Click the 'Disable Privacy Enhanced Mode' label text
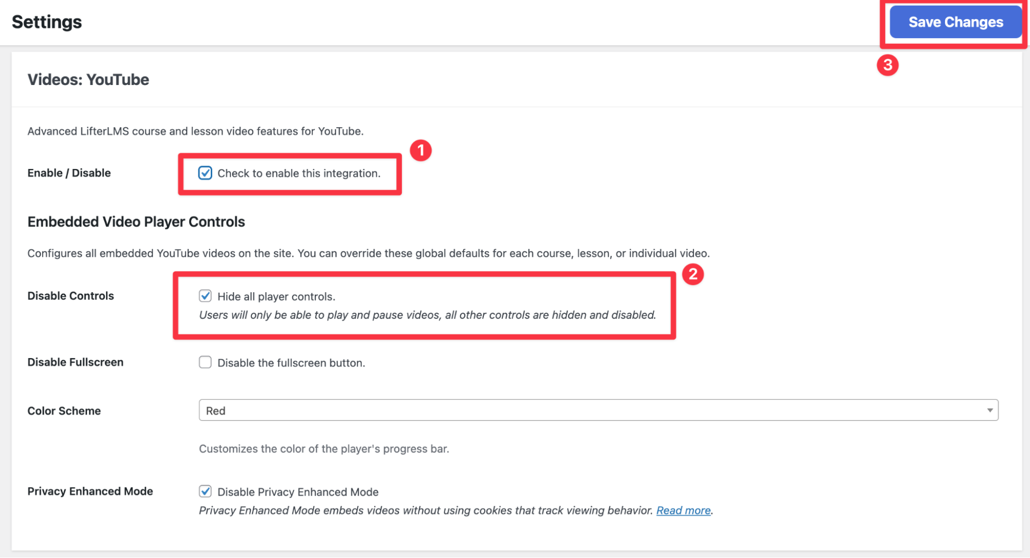This screenshot has height=558, width=1030. pyautogui.click(x=298, y=492)
